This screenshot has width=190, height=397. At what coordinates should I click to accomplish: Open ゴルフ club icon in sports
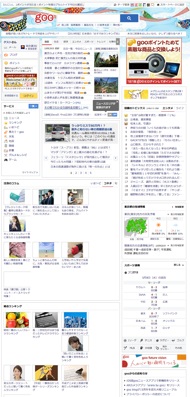[x=173, y=341]
